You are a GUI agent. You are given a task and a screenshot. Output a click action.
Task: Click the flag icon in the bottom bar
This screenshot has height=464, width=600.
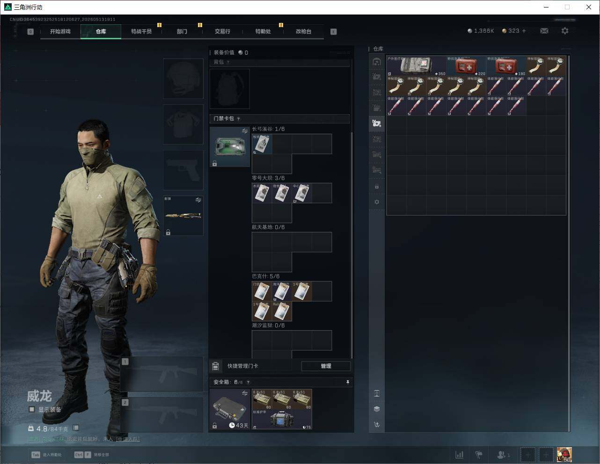click(479, 455)
